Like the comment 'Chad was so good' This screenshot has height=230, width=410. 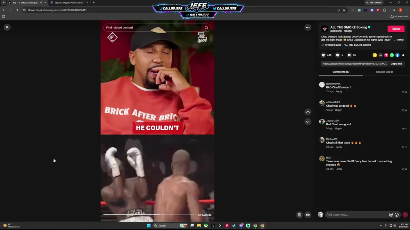tap(403, 111)
